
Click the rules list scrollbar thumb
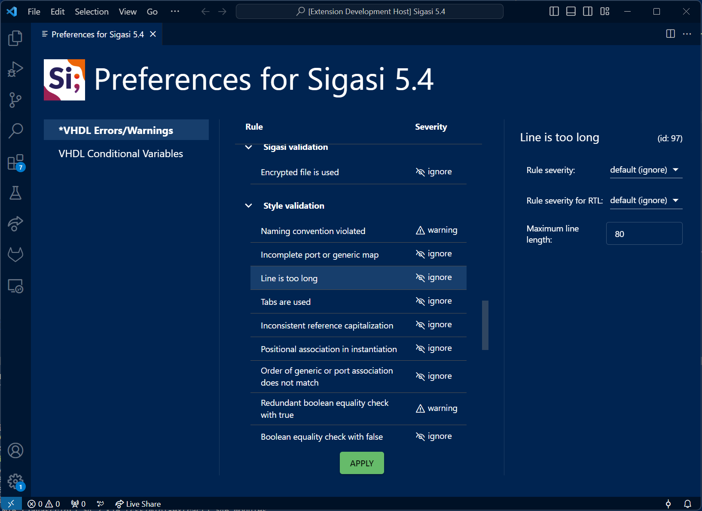pos(485,325)
